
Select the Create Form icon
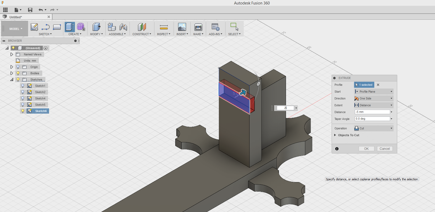81,27
